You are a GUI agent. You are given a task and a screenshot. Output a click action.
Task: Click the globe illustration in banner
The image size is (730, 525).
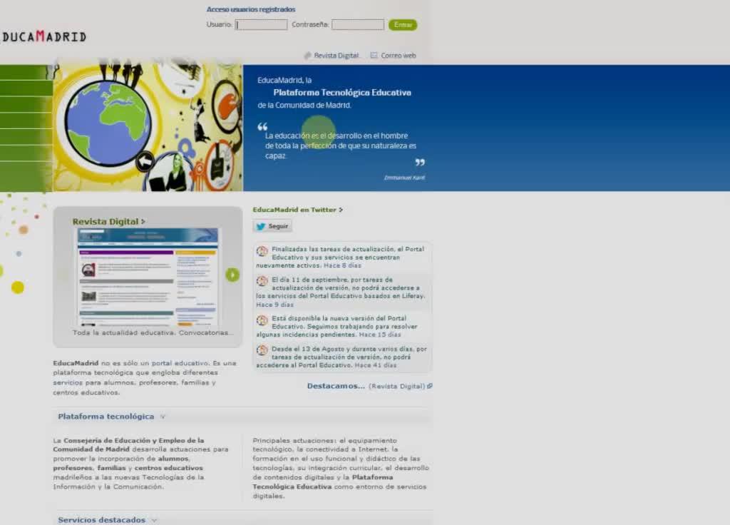(108, 123)
